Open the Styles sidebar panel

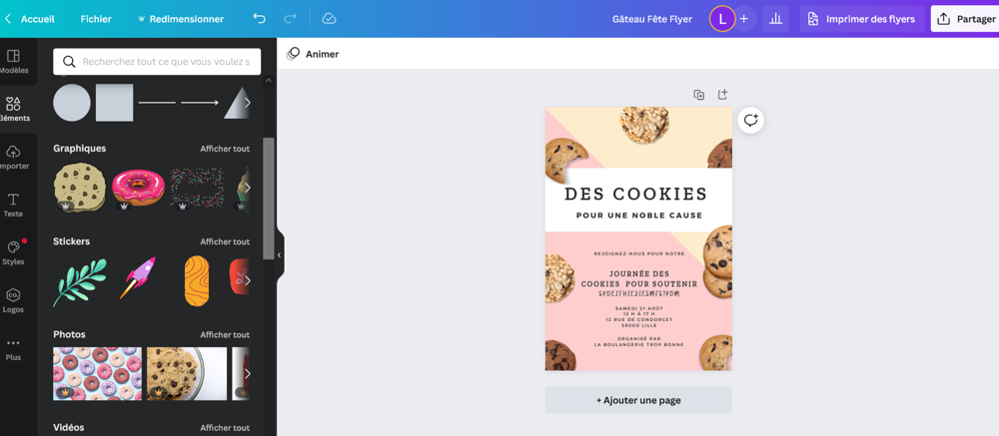click(13, 252)
